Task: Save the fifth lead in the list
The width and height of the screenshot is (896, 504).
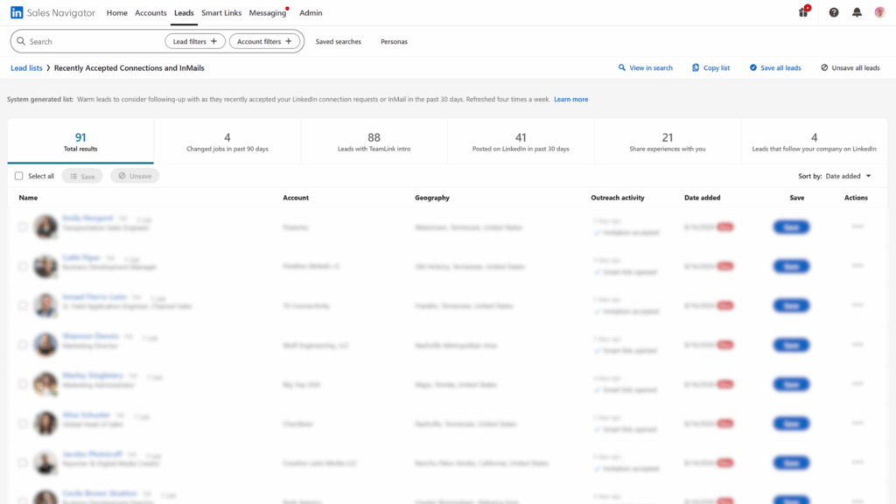Action: (x=791, y=385)
